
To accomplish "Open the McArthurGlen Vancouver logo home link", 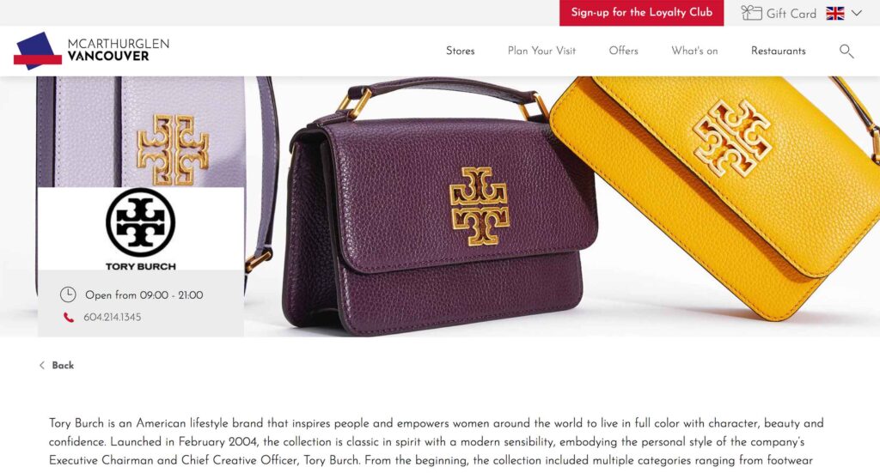I will pos(91,51).
